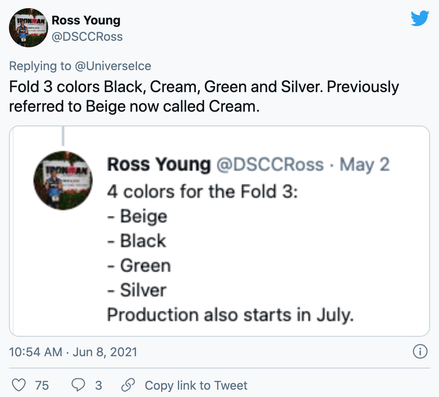The image size is (439, 397).
Task: Click the May 2 date in quoted tweet
Action: 364,165
